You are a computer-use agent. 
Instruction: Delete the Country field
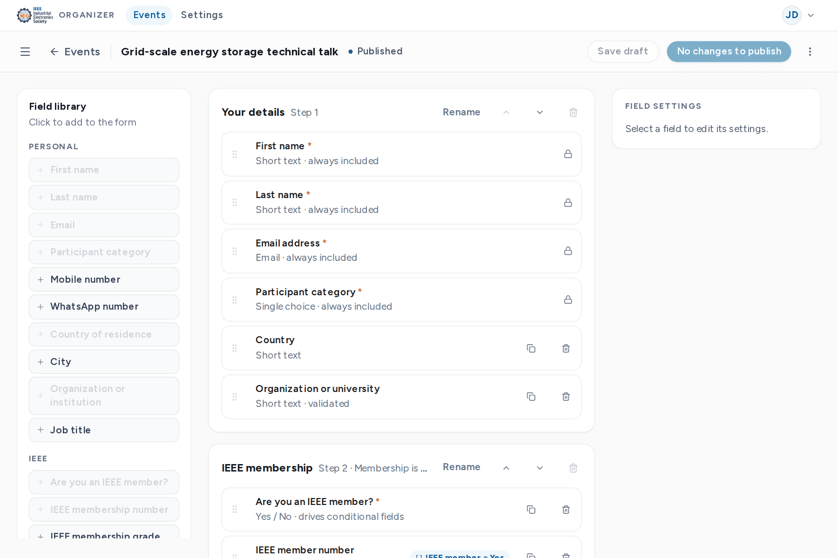pyautogui.click(x=566, y=348)
